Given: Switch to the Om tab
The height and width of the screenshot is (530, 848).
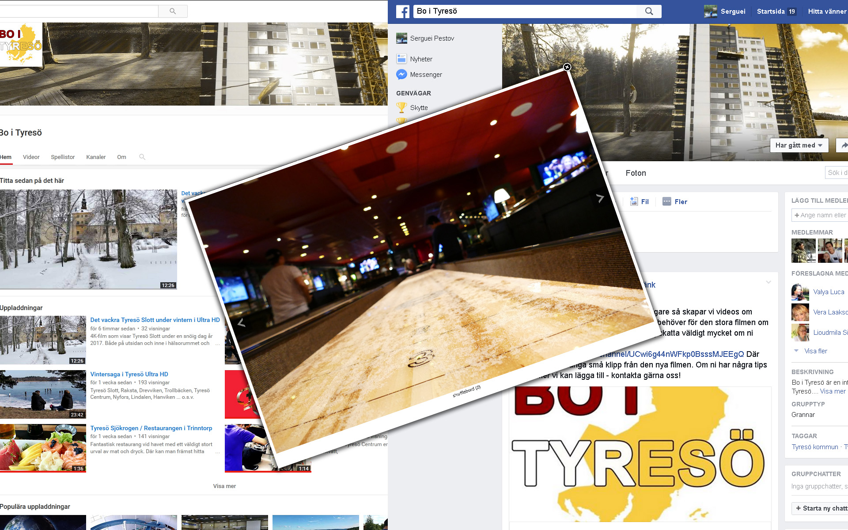Looking at the screenshot, I should coord(121,157).
